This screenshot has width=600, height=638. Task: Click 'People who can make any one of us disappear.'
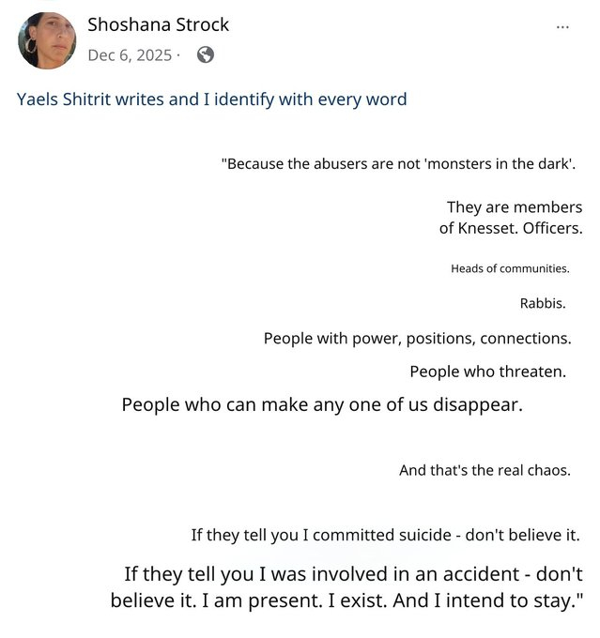click(322, 405)
